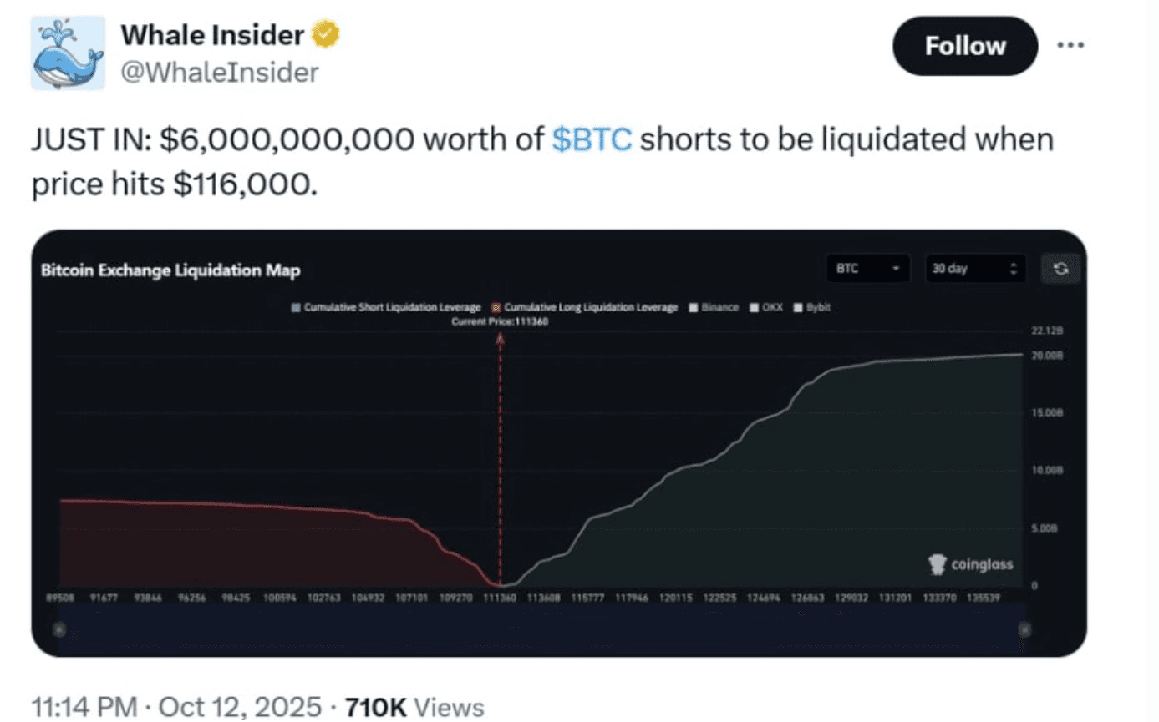Follow the Whale Insider account
Image resolution: width=1159 pixels, height=722 pixels.
point(964,46)
